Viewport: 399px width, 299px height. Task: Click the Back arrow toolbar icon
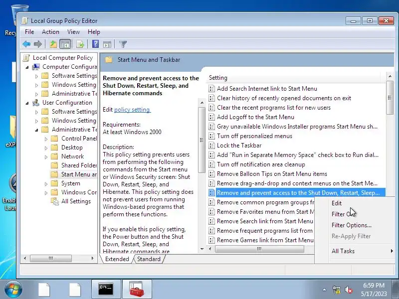(26, 44)
